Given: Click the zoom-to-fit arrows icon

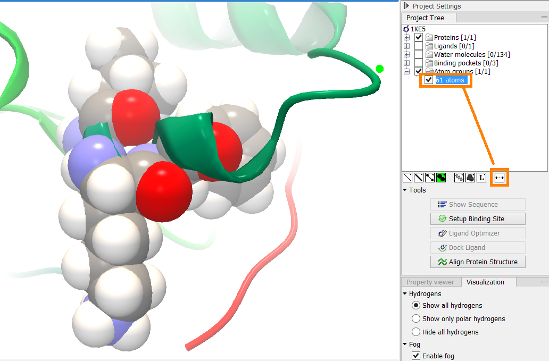Looking at the screenshot, I should [x=500, y=178].
